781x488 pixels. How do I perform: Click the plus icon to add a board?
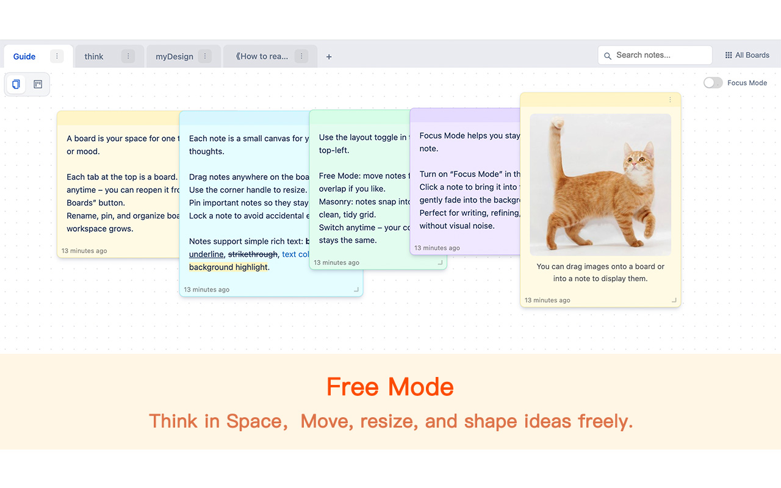point(329,57)
